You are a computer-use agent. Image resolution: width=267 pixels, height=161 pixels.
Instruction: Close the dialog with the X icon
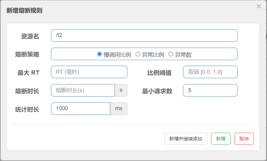point(259,6)
